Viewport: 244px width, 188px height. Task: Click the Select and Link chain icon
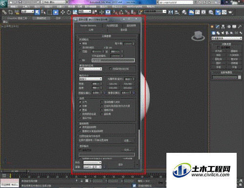4,12
